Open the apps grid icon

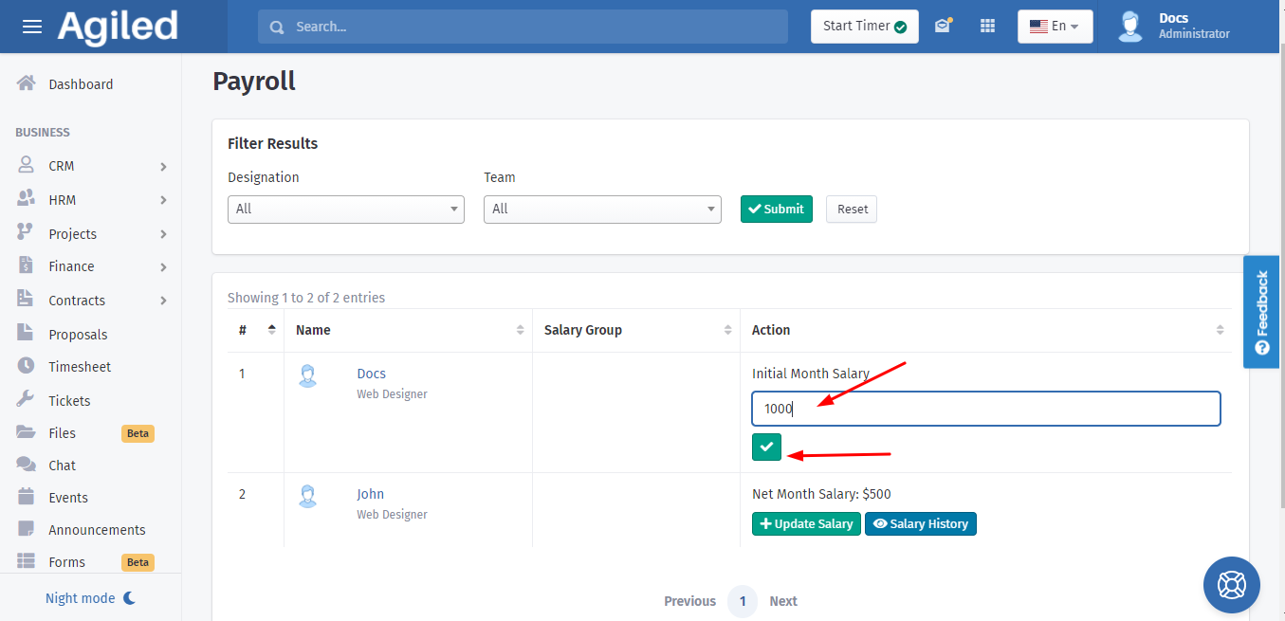tap(987, 27)
